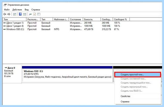Screen dimensions: 164x107
Task: Click the Диск 0 label panel
Action: coord(12,74)
